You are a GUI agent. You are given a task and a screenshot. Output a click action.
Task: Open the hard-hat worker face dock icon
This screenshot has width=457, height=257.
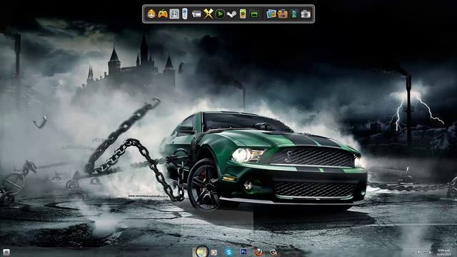pos(151,14)
